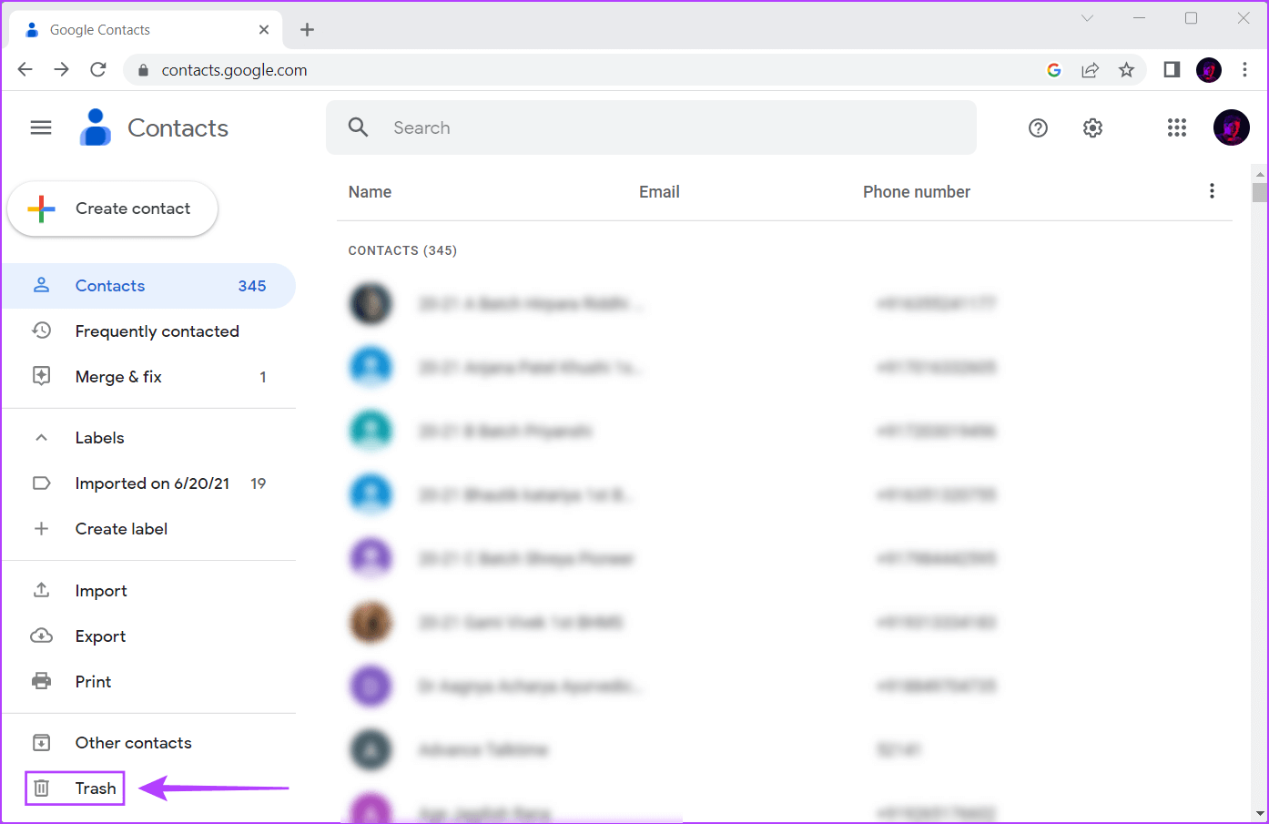Viewport: 1269px width, 824px height.
Task: Close the Google Contacts tab
Action: click(264, 30)
